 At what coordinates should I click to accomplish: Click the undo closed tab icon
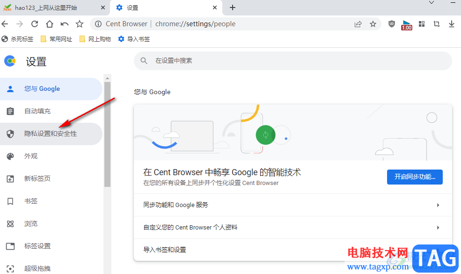tap(65, 24)
